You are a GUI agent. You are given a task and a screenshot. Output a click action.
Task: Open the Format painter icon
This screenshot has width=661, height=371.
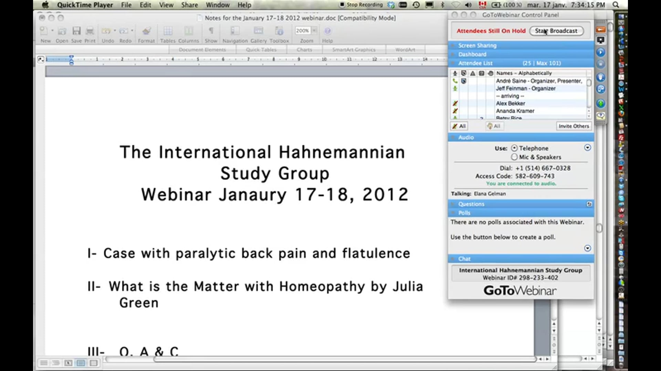[x=146, y=31]
